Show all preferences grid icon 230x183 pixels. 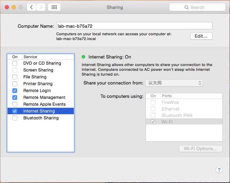coord(54,7)
